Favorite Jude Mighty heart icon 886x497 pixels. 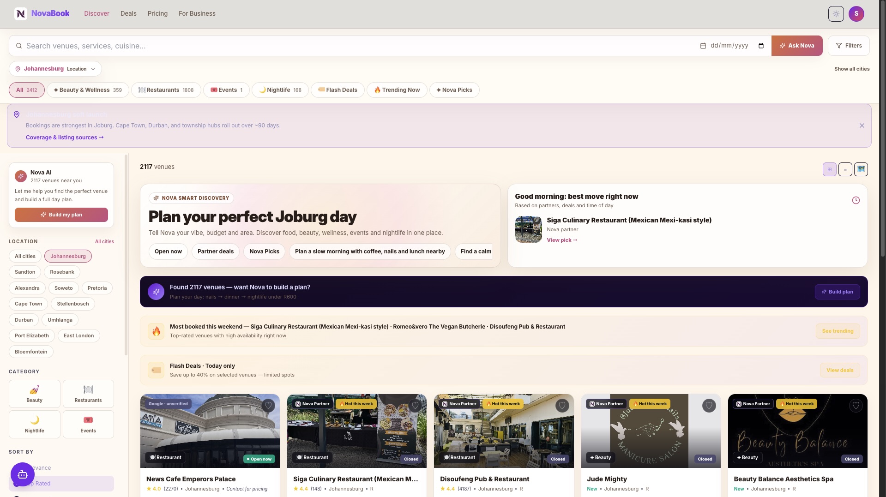tap(709, 406)
